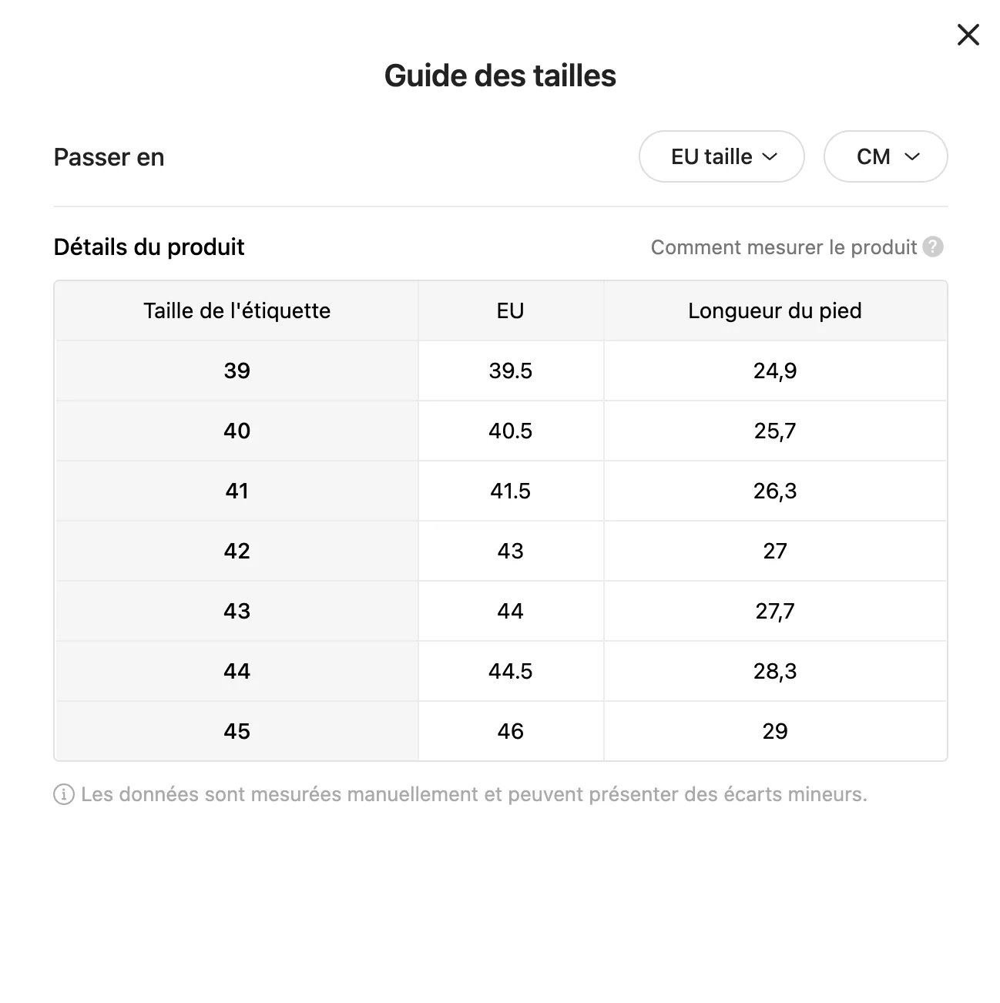
Task: Click the Guide des tailles title
Action: click(x=500, y=75)
